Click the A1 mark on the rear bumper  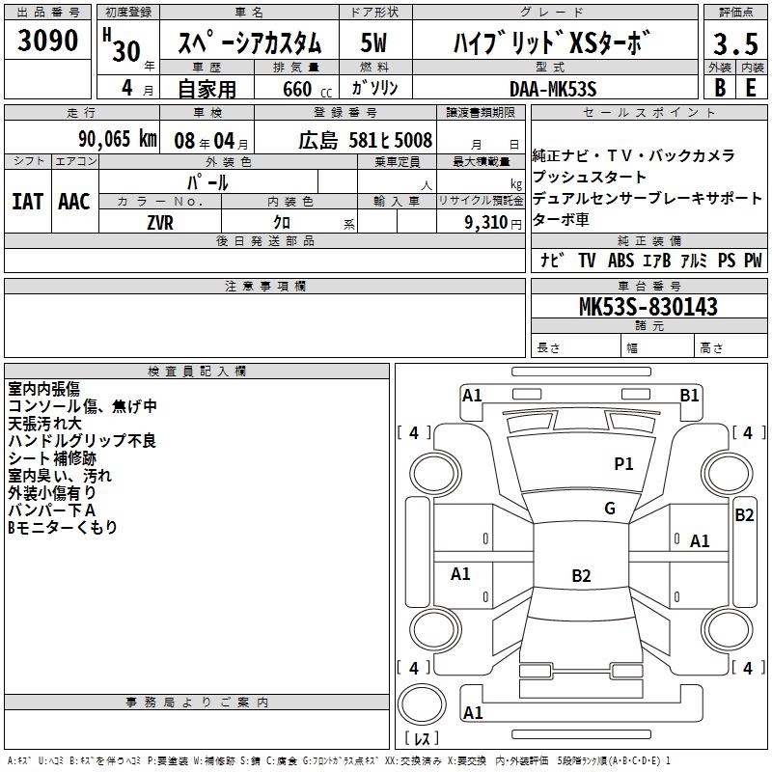click(x=473, y=712)
